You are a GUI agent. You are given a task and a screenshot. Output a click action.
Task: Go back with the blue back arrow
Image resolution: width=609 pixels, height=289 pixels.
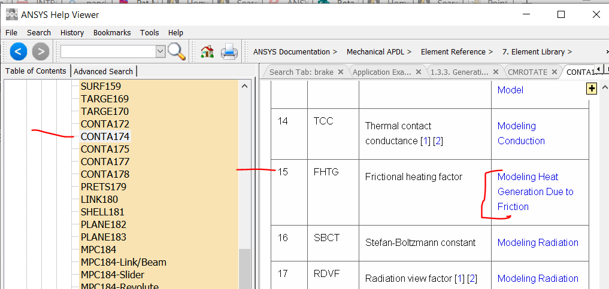(x=18, y=51)
